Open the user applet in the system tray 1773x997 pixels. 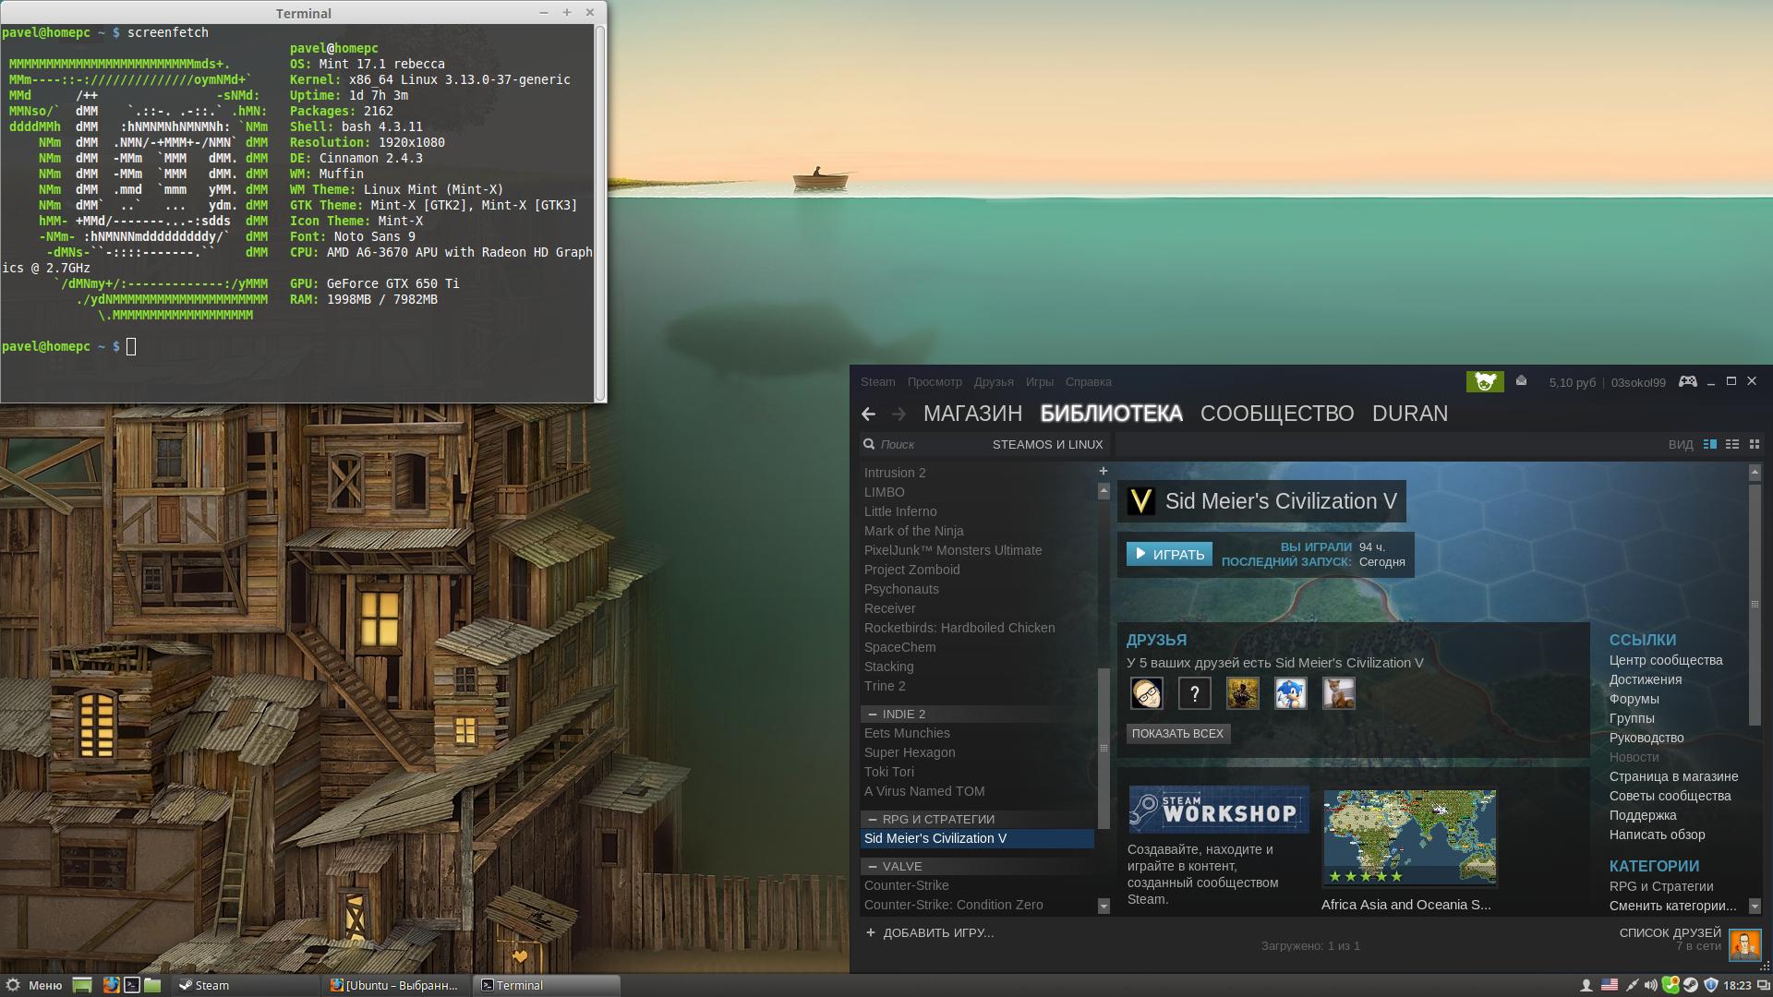click(x=1586, y=985)
